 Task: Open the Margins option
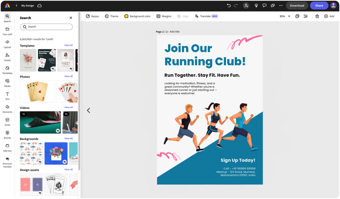pos(164,16)
